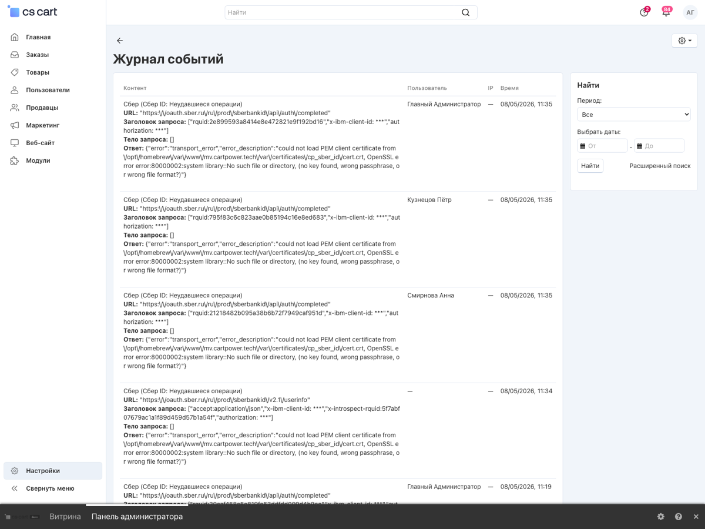
Task: Click the Контент column header
Action: (x=135, y=88)
